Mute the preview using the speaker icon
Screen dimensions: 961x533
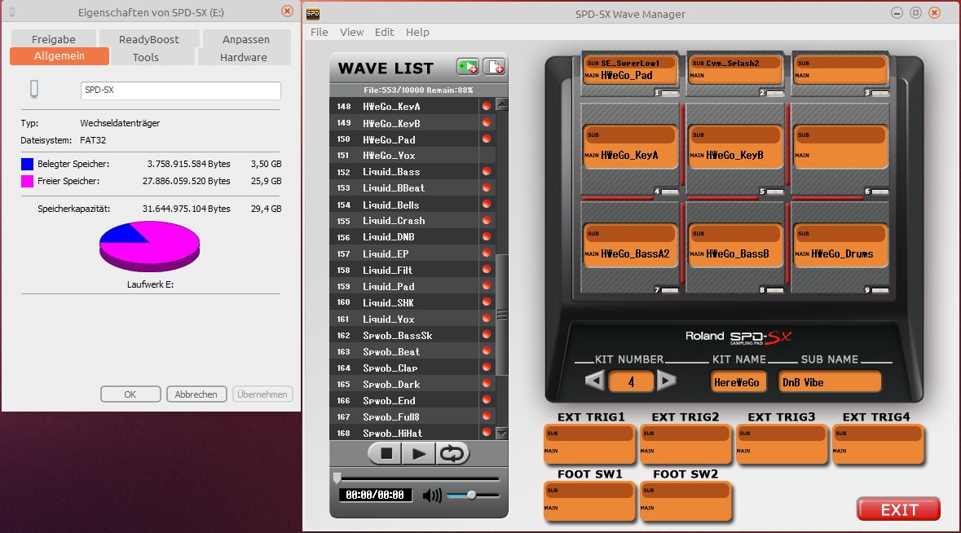pos(432,495)
